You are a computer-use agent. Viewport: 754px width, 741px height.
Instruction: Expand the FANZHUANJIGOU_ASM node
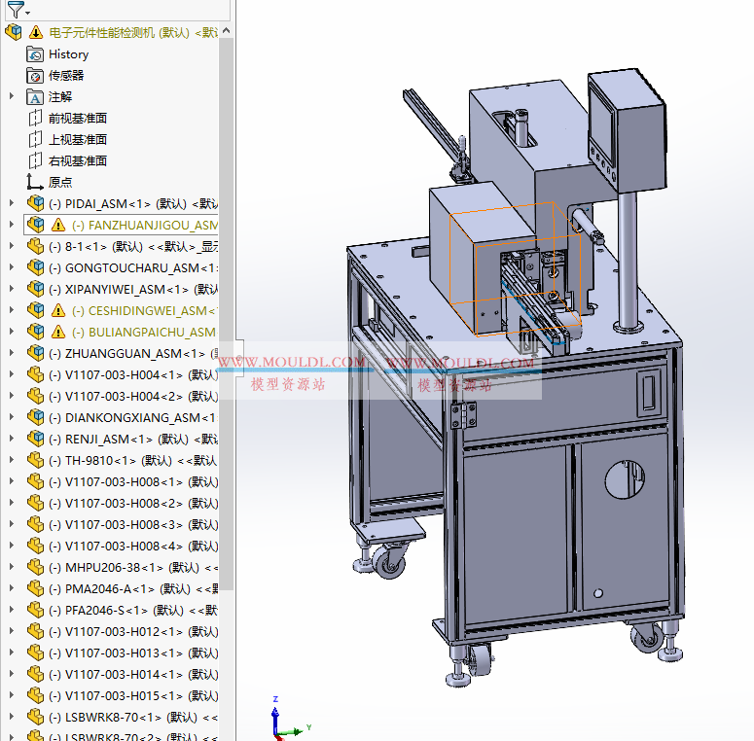[x=12, y=225]
